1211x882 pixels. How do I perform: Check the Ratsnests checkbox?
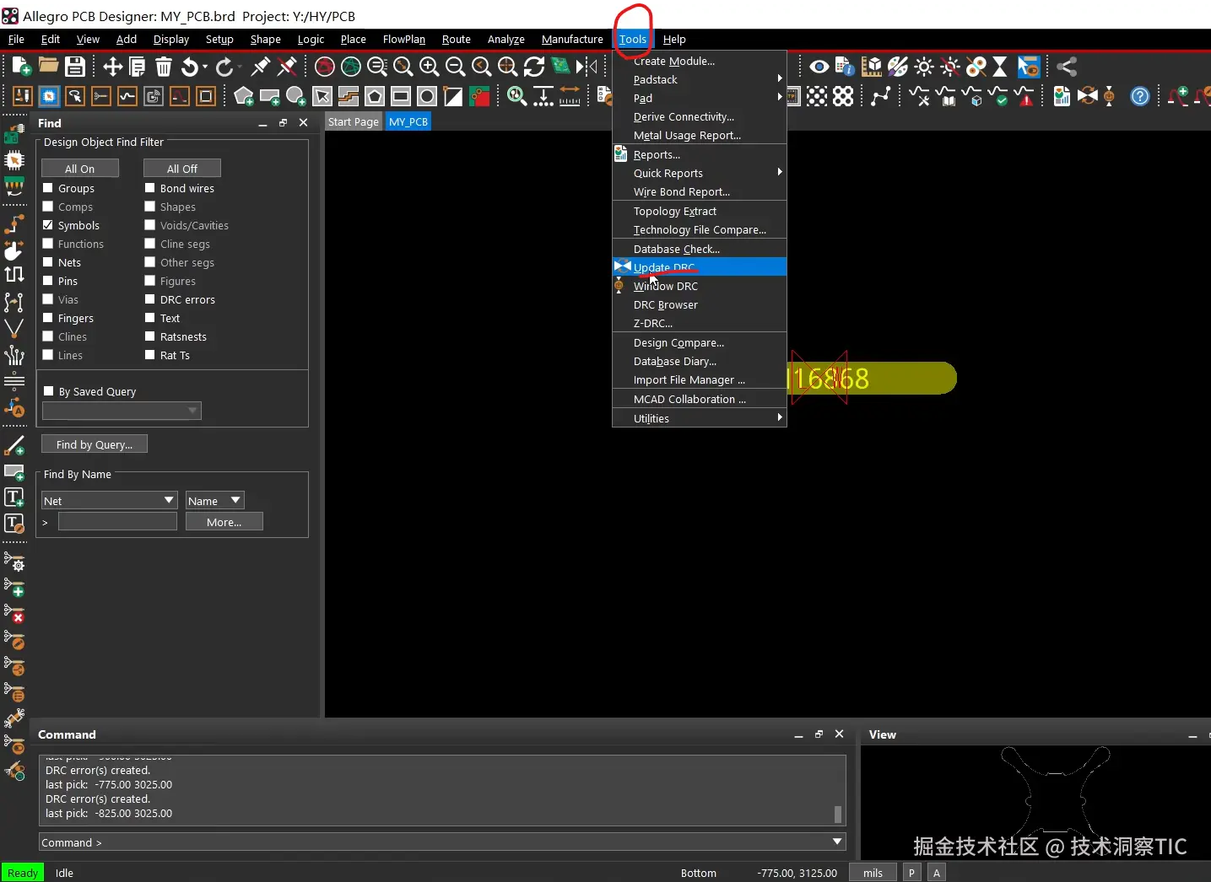(x=149, y=336)
